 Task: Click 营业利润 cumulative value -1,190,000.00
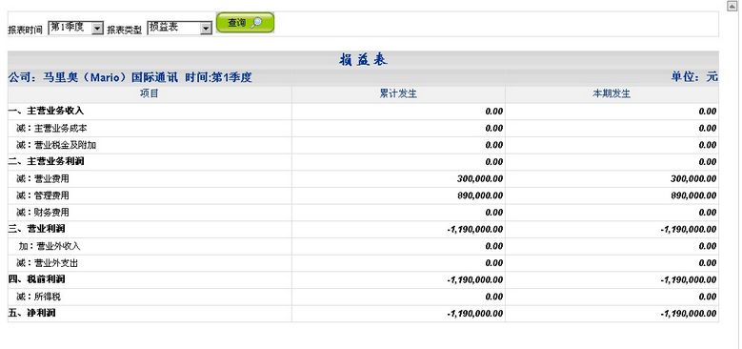(475, 229)
